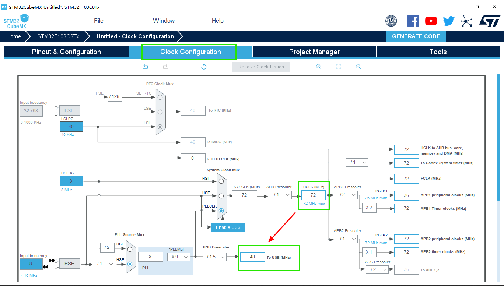Open the HSE /1 prescaler dropdown
This screenshot has height=286, width=504.
pyautogui.click(x=104, y=264)
